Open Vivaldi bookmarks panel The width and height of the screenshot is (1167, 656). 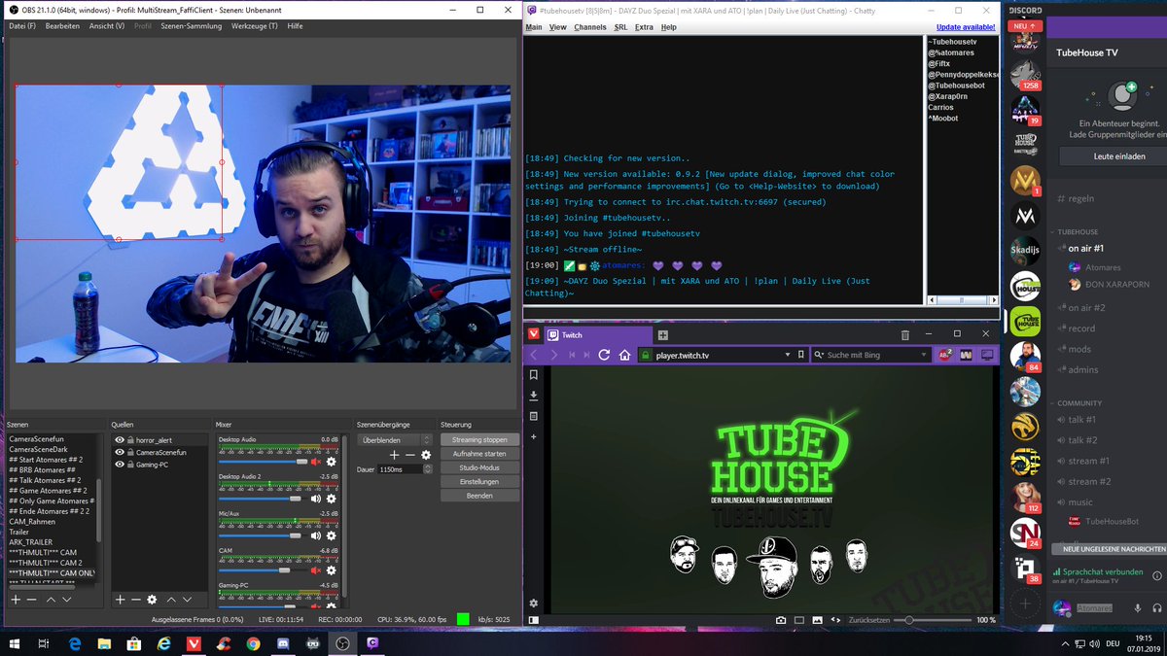[x=533, y=375]
